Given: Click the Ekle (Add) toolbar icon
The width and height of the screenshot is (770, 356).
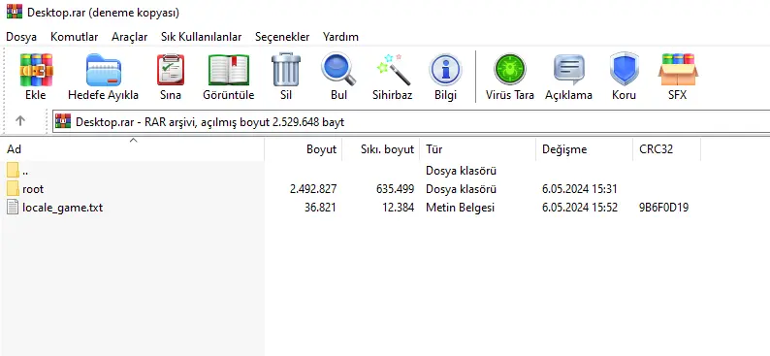Looking at the screenshot, I should click(36, 70).
